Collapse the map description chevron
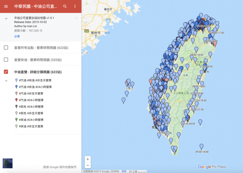 [x=6, y=19]
